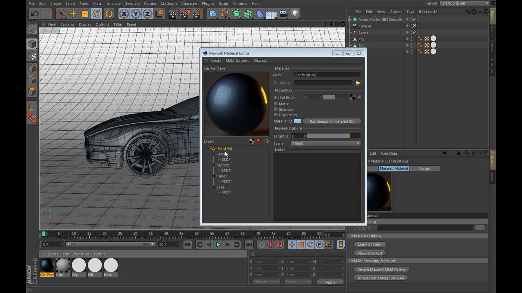Open the World coordinate system dropdown

pyautogui.click(x=266, y=282)
